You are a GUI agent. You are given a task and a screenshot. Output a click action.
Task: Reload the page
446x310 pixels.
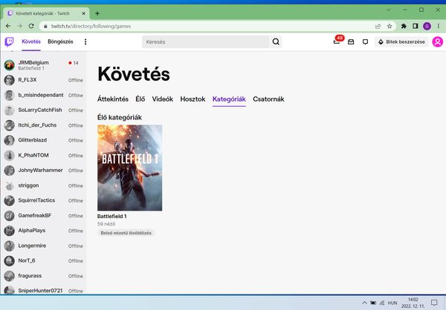point(33,25)
